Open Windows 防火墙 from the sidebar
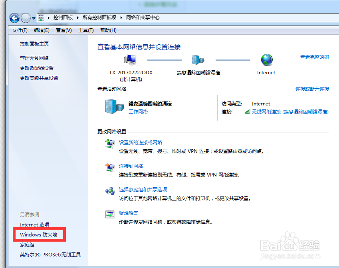339x268 pixels. (38, 235)
